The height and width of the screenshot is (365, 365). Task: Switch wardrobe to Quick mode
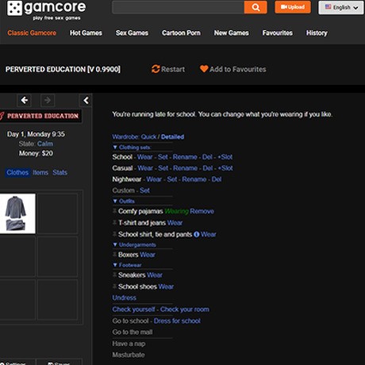(148, 136)
